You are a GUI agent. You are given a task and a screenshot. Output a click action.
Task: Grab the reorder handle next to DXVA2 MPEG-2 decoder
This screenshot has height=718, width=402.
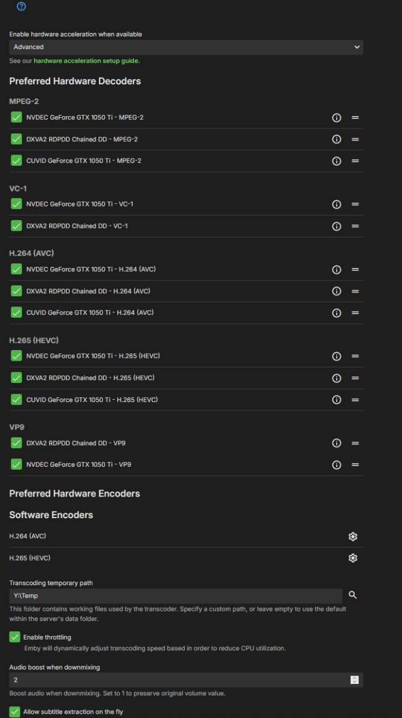[x=355, y=139]
